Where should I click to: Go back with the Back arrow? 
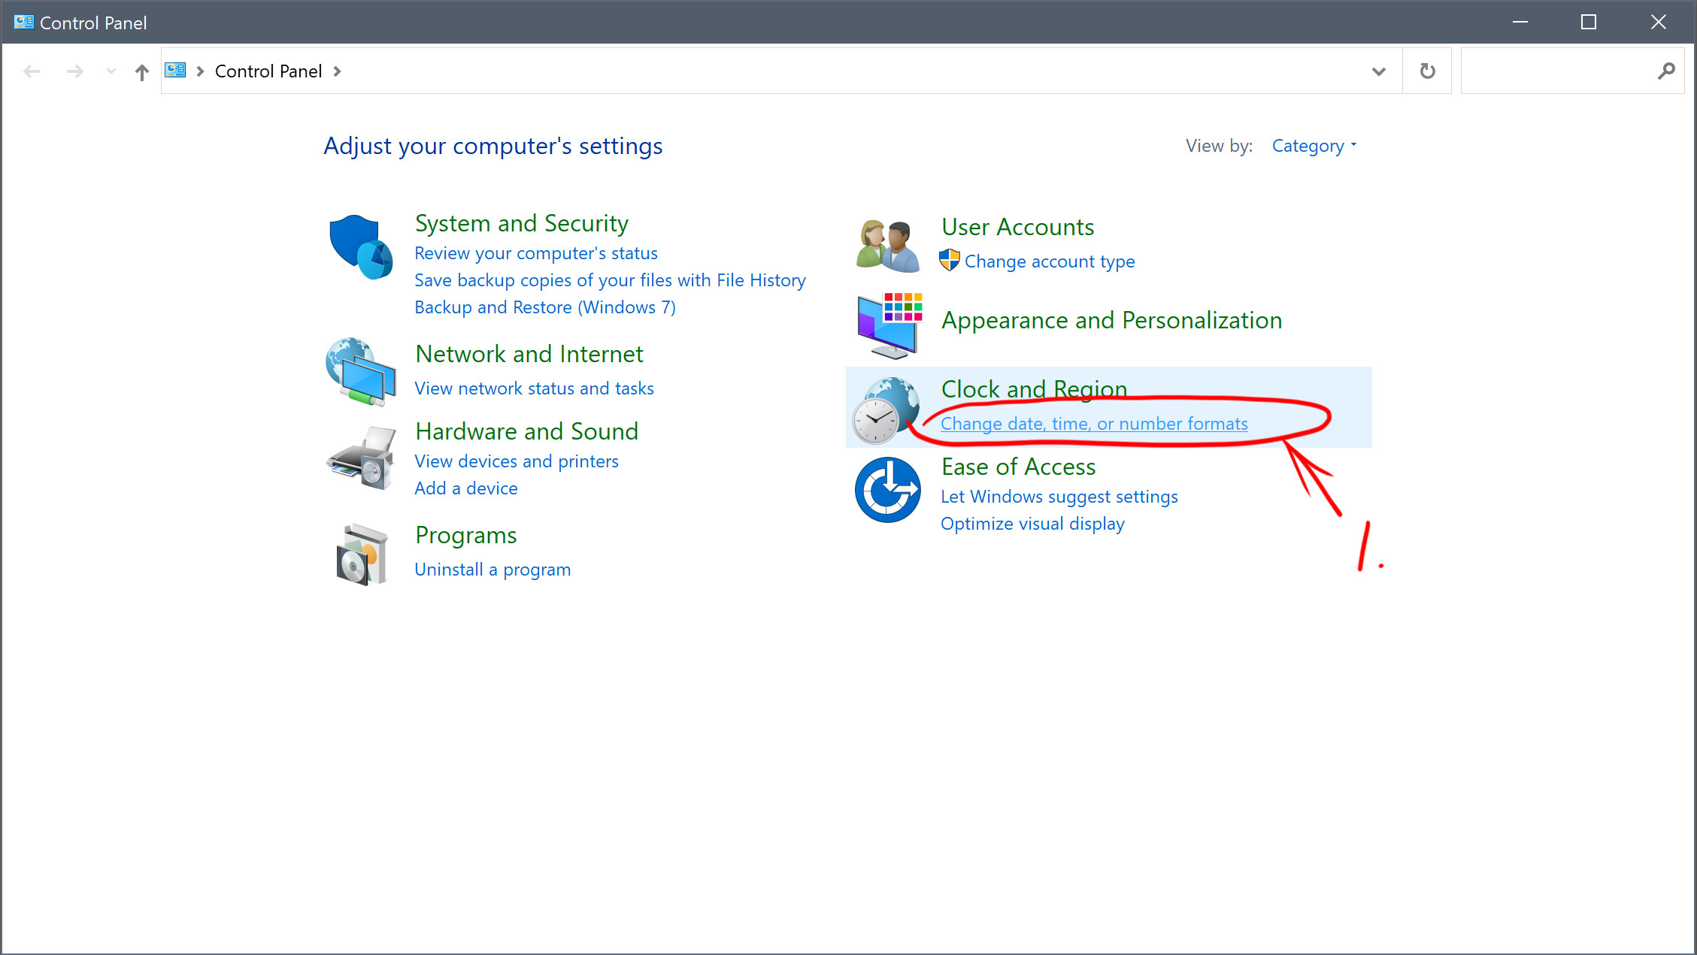pyautogui.click(x=32, y=71)
